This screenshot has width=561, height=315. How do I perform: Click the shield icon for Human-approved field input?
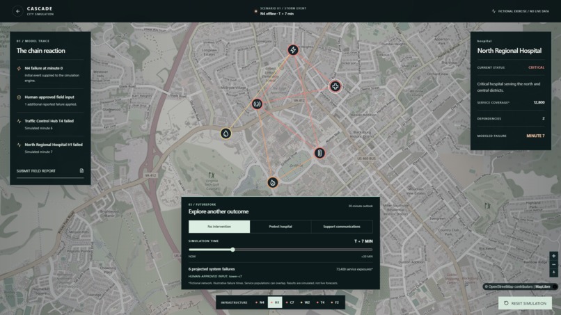(19, 97)
